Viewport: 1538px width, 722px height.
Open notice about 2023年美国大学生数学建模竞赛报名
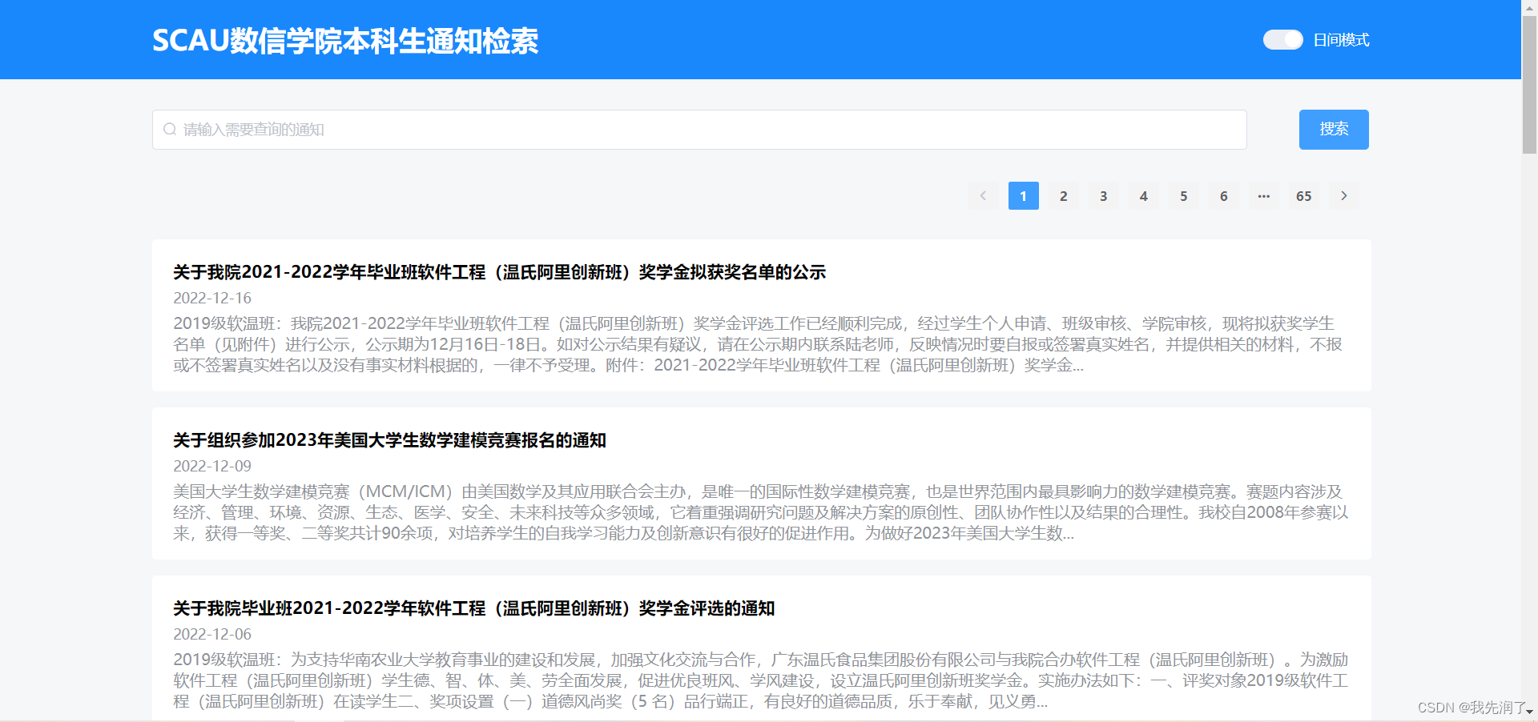(x=389, y=440)
